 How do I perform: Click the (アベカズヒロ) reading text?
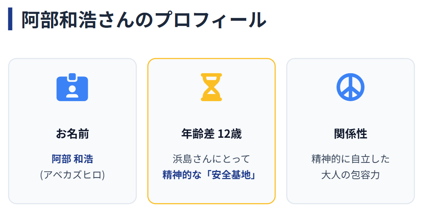(x=72, y=175)
